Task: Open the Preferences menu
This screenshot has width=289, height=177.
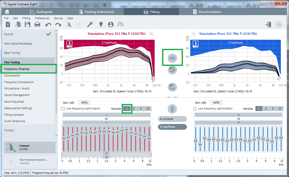Action: tap(42, 18)
